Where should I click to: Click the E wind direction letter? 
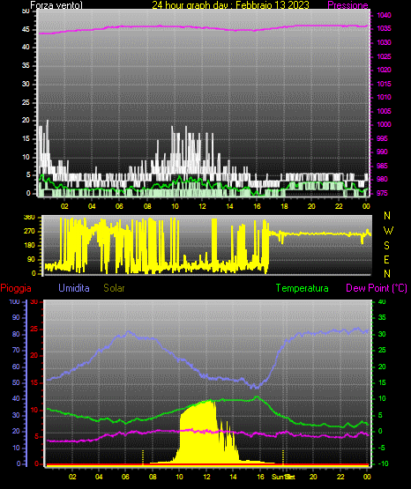(x=386, y=259)
